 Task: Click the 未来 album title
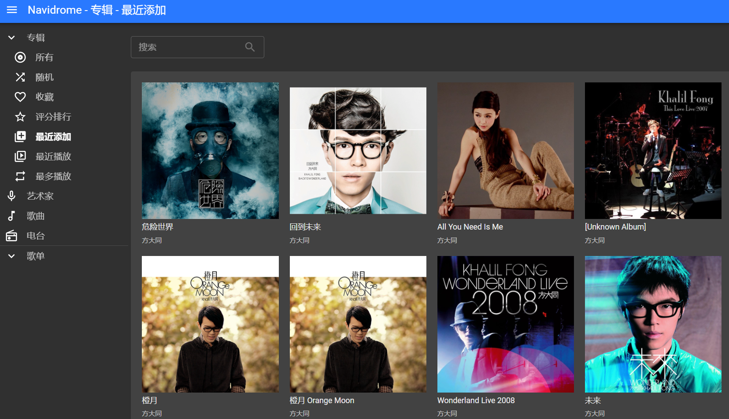click(x=593, y=400)
